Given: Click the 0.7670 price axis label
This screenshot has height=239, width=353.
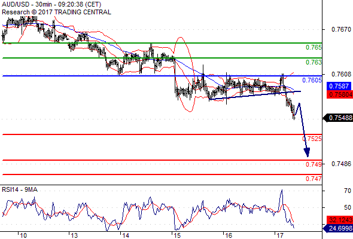Looking at the screenshot, I should pyautogui.click(x=341, y=29).
